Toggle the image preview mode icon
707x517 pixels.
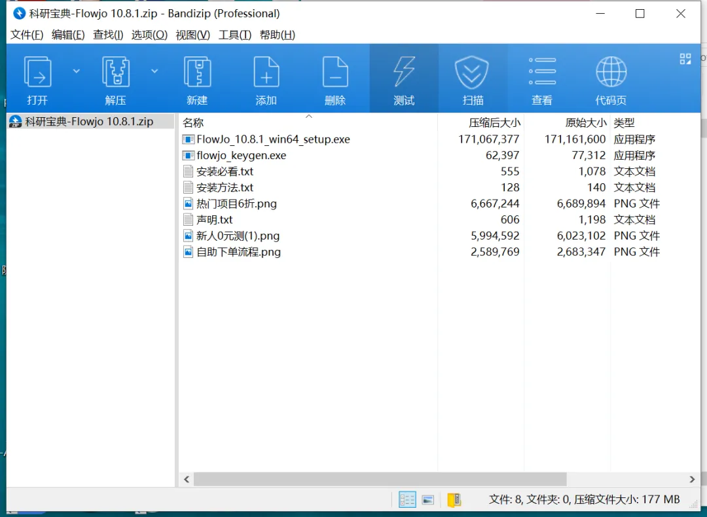428,499
